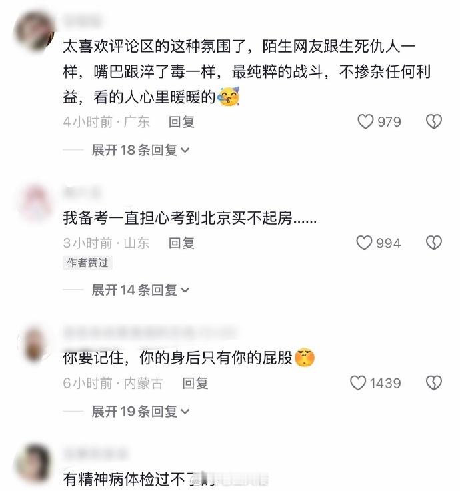
Task: Like the comment with 1439 likes
Action: (358, 383)
